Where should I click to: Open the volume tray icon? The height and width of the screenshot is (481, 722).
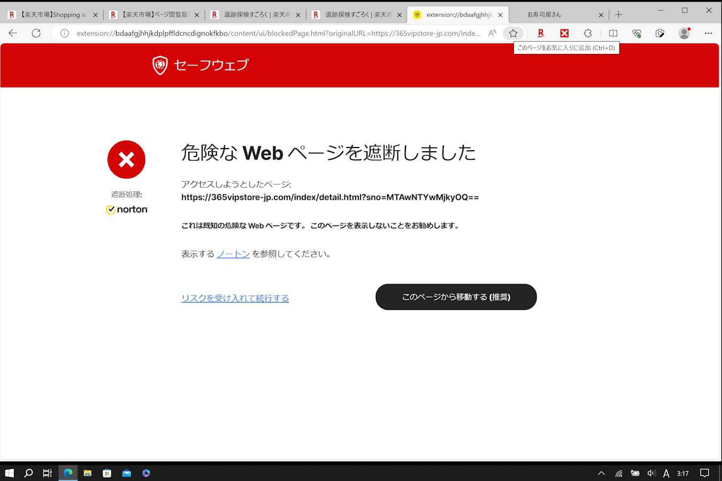(651, 473)
